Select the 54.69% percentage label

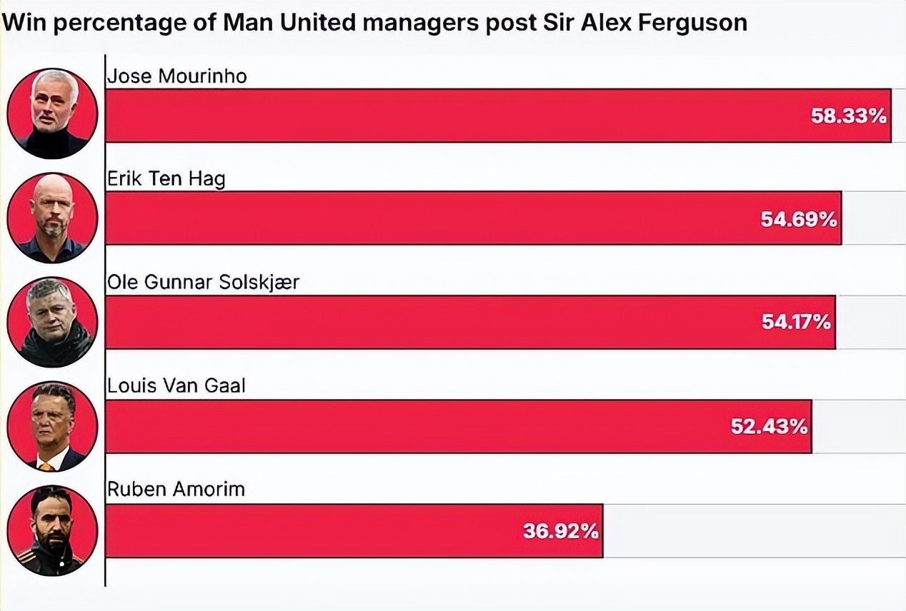[x=798, y=219]
